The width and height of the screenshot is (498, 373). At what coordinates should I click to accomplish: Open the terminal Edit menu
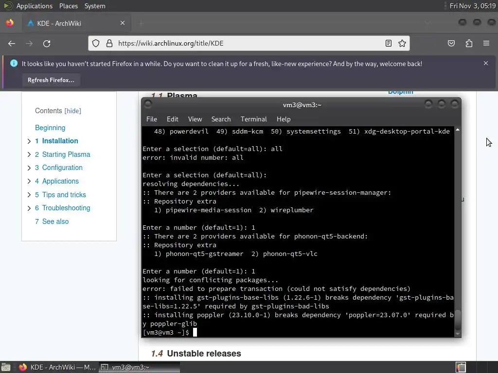click(x=173, y=119)
